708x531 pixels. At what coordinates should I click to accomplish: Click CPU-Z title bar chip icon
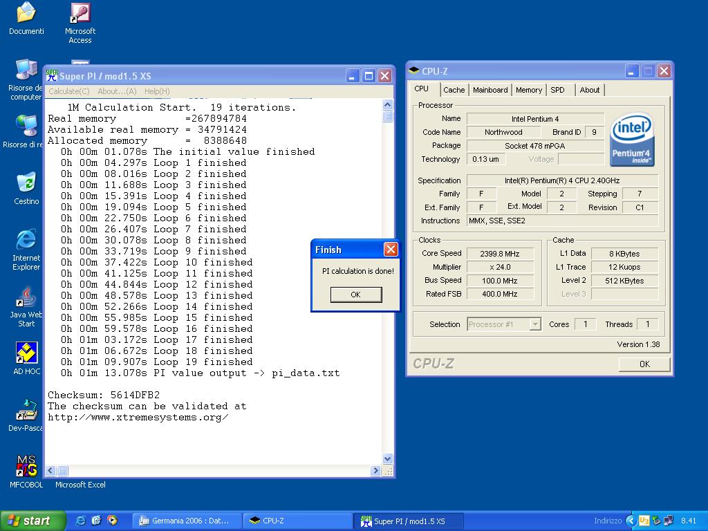[413, 71]
